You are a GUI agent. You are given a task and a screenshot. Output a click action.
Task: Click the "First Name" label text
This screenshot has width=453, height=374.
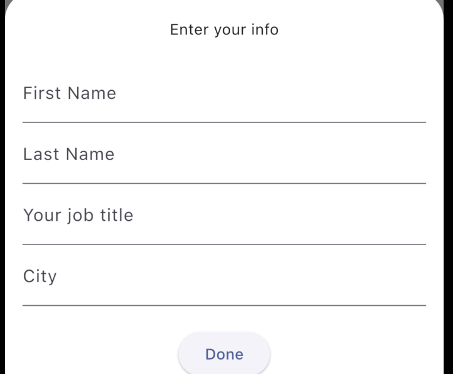point(69,93)
